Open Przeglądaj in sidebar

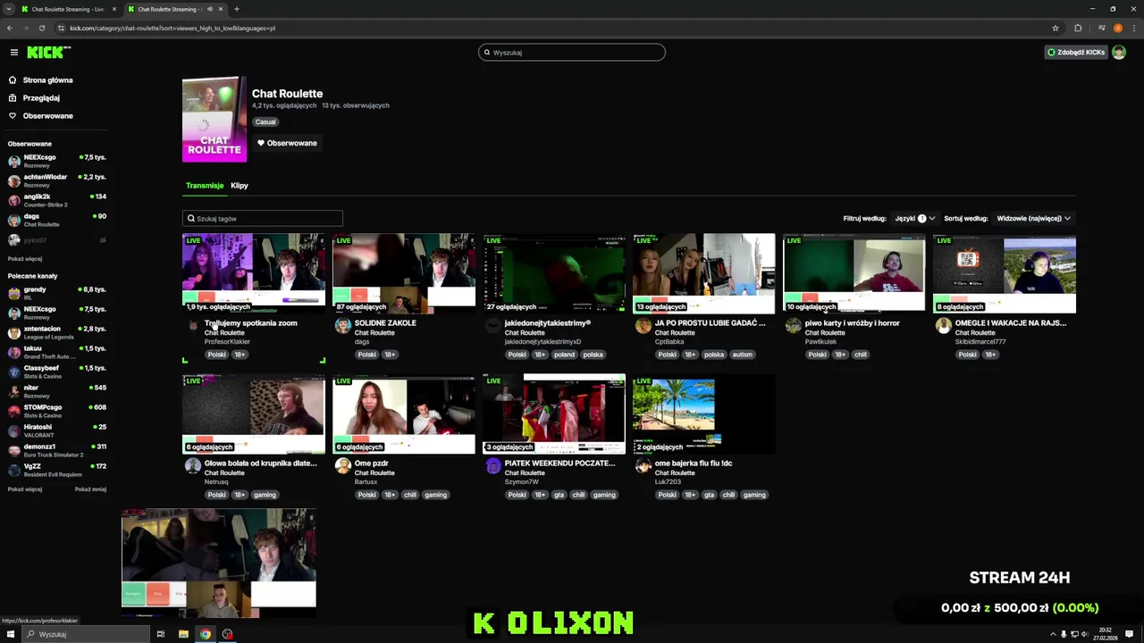pos(41,98)
